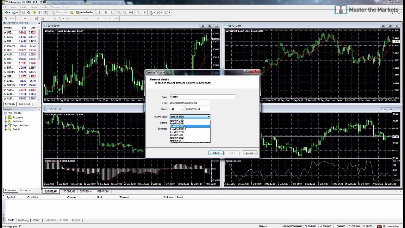Switch to Tick Chart tab
Image resolution: width=405 pixels, height=228 pixels.
click(24, 104)
